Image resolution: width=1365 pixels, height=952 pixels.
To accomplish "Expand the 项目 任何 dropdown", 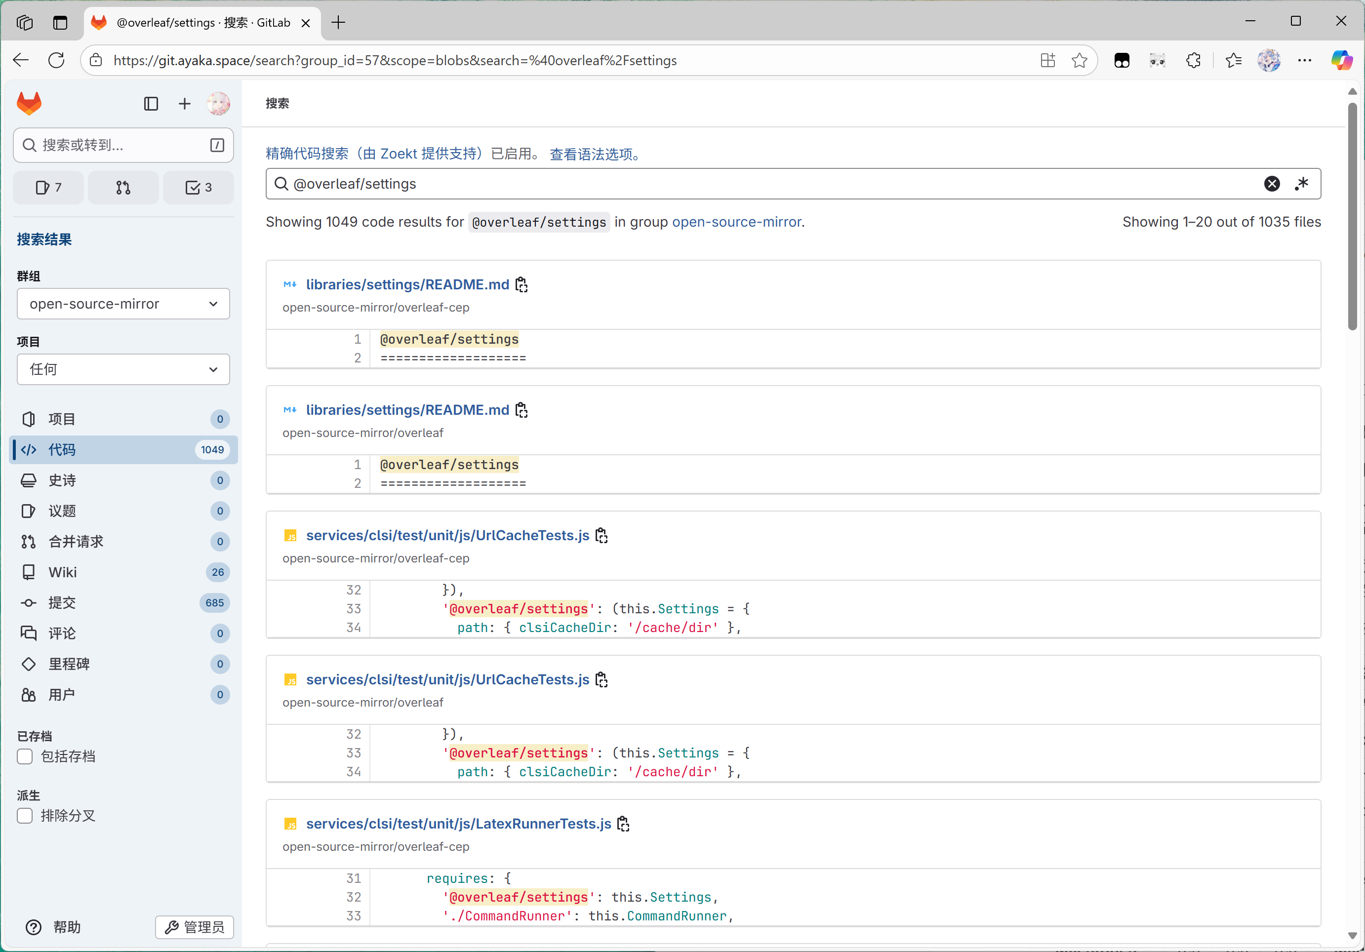I will click(123, 370).
